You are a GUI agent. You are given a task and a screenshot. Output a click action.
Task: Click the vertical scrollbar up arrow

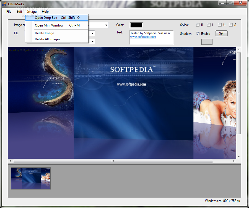pyautogui.click(x=239, y=50)
